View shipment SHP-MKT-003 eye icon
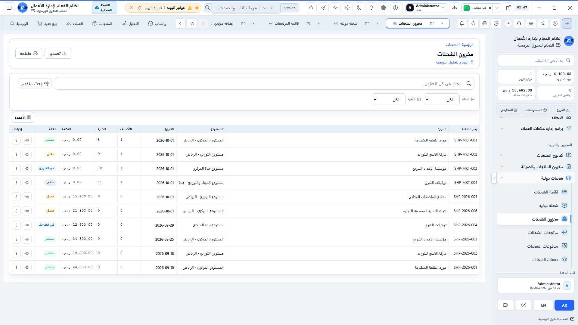This screenshot has width=578, height=325. pyautogui.click(x=27, y=169)
